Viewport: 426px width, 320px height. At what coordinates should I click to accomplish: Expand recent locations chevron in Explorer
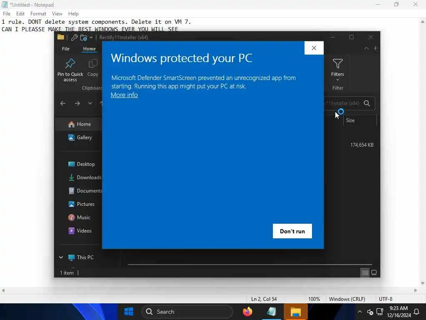pos(90,103)
